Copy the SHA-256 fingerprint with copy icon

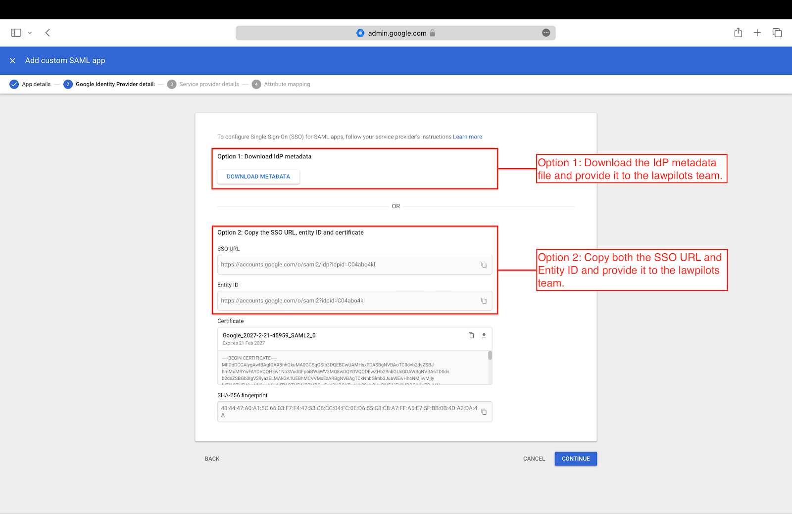pyautogui.click(x=484, y=412)
